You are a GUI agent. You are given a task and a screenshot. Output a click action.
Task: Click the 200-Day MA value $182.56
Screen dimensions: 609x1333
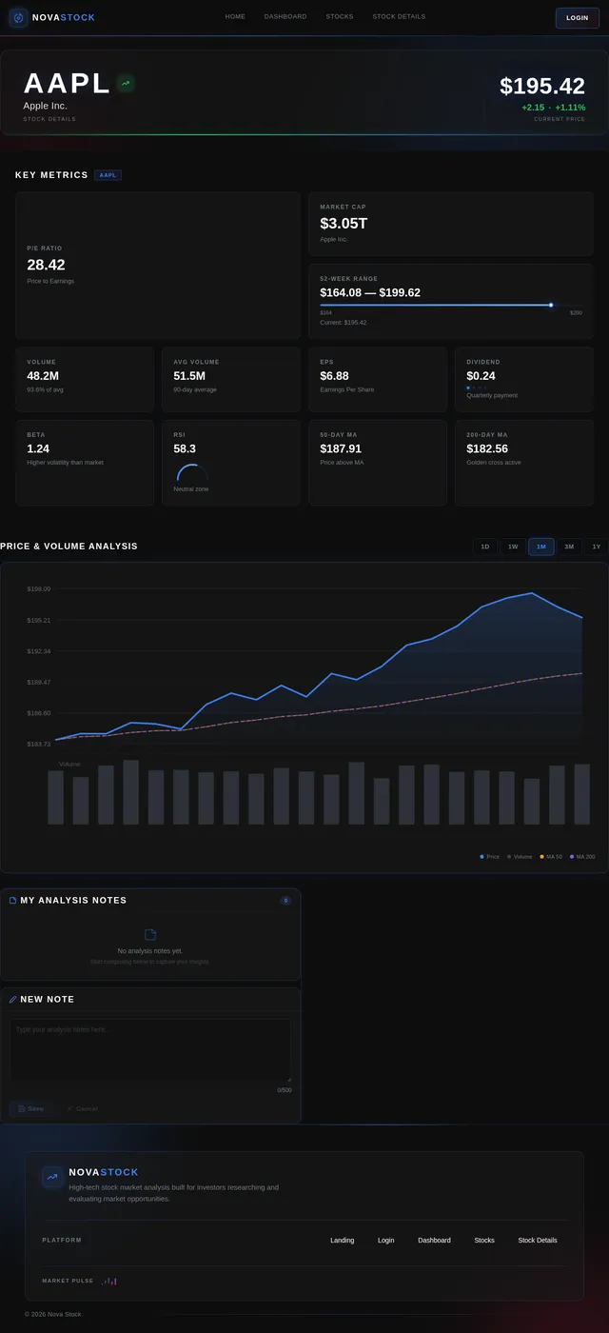pos(487,448)
